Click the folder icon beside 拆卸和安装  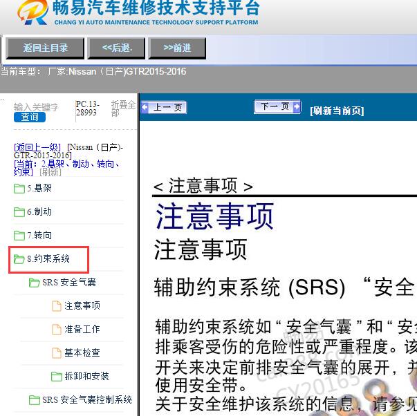[x=57, y=377]
